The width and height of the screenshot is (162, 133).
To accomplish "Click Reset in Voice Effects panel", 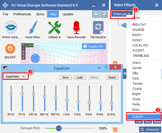I will click(157, 122).
